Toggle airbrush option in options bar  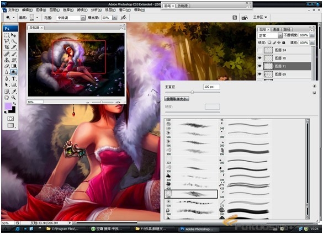[123, 18]
